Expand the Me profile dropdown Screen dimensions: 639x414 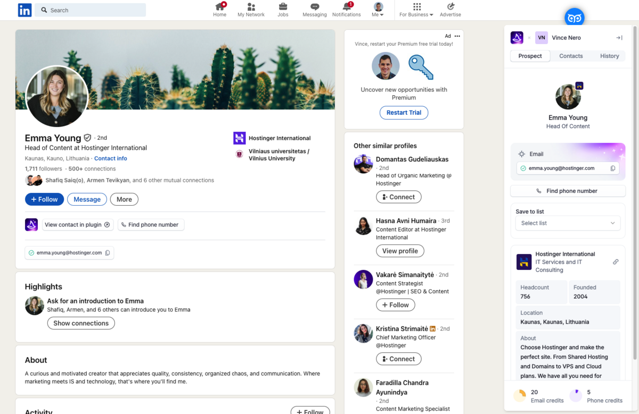(x=378, y=10)
